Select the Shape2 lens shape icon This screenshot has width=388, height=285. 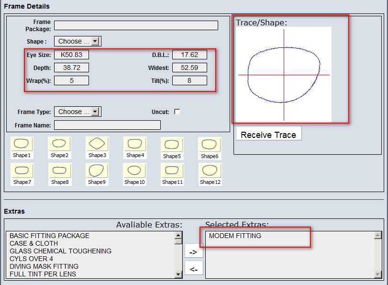coord(59,148)
